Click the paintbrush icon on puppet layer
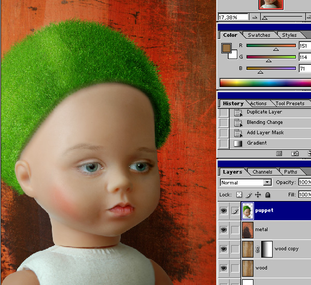Viewport: 311px width, 285px height. tap(235, 211)
